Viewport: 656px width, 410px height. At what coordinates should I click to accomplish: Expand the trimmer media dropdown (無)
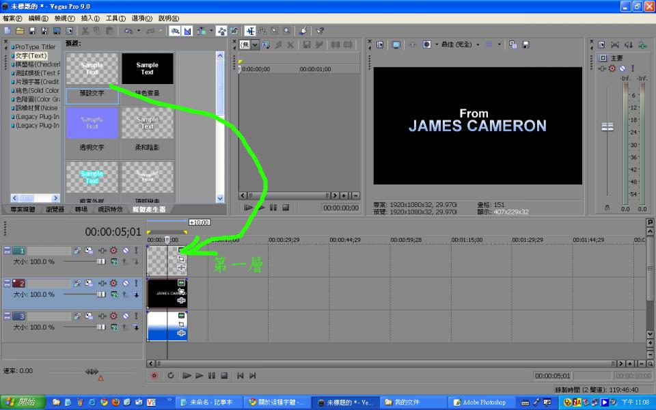tap(250, 44)
